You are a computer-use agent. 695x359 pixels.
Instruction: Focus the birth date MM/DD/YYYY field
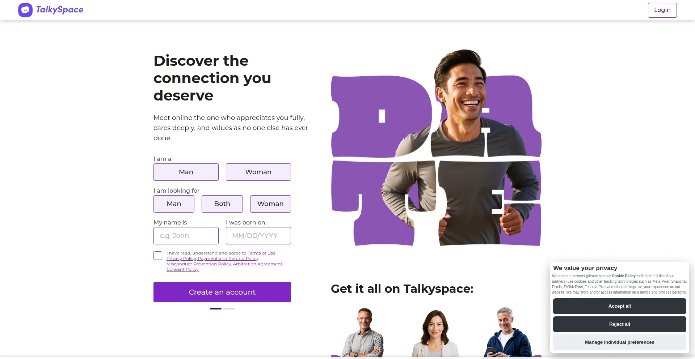[258, 236]
